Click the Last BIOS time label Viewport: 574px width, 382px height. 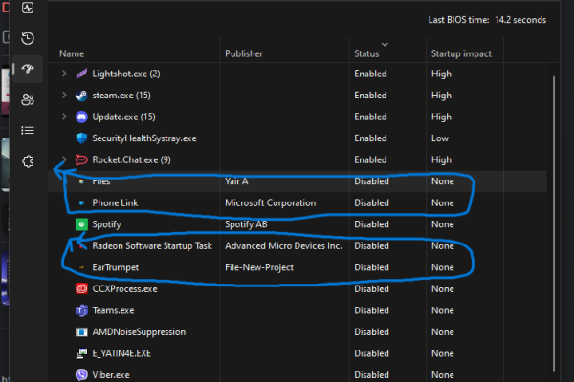click(x=458, y=20)
